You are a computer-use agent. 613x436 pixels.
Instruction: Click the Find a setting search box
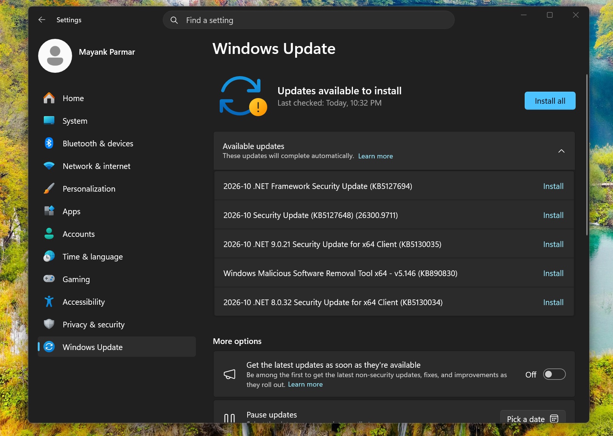click(308, 20)
